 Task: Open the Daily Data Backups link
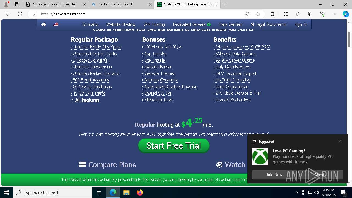[x=232, y=67]
